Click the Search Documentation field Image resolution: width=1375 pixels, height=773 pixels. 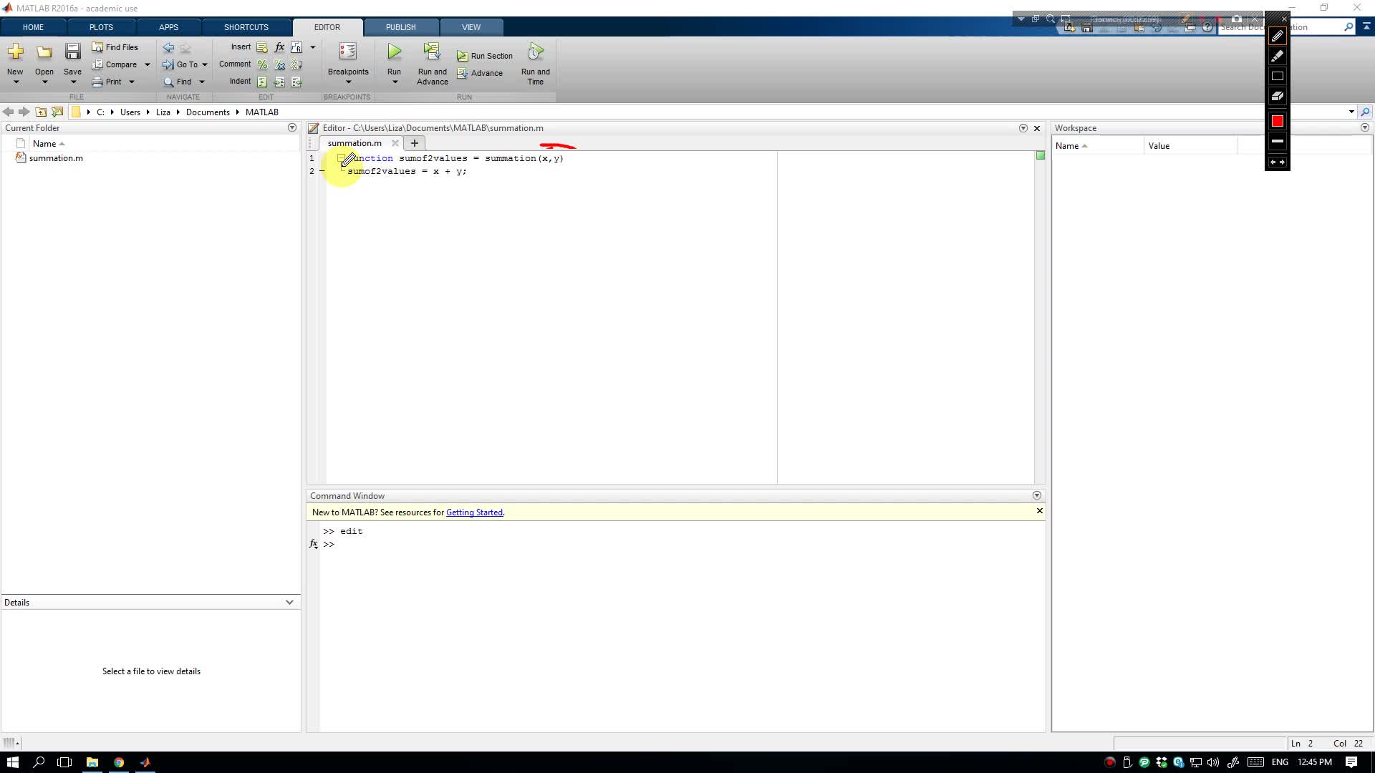1282,27
